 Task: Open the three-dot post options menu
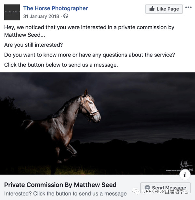(x=188, y=7)
